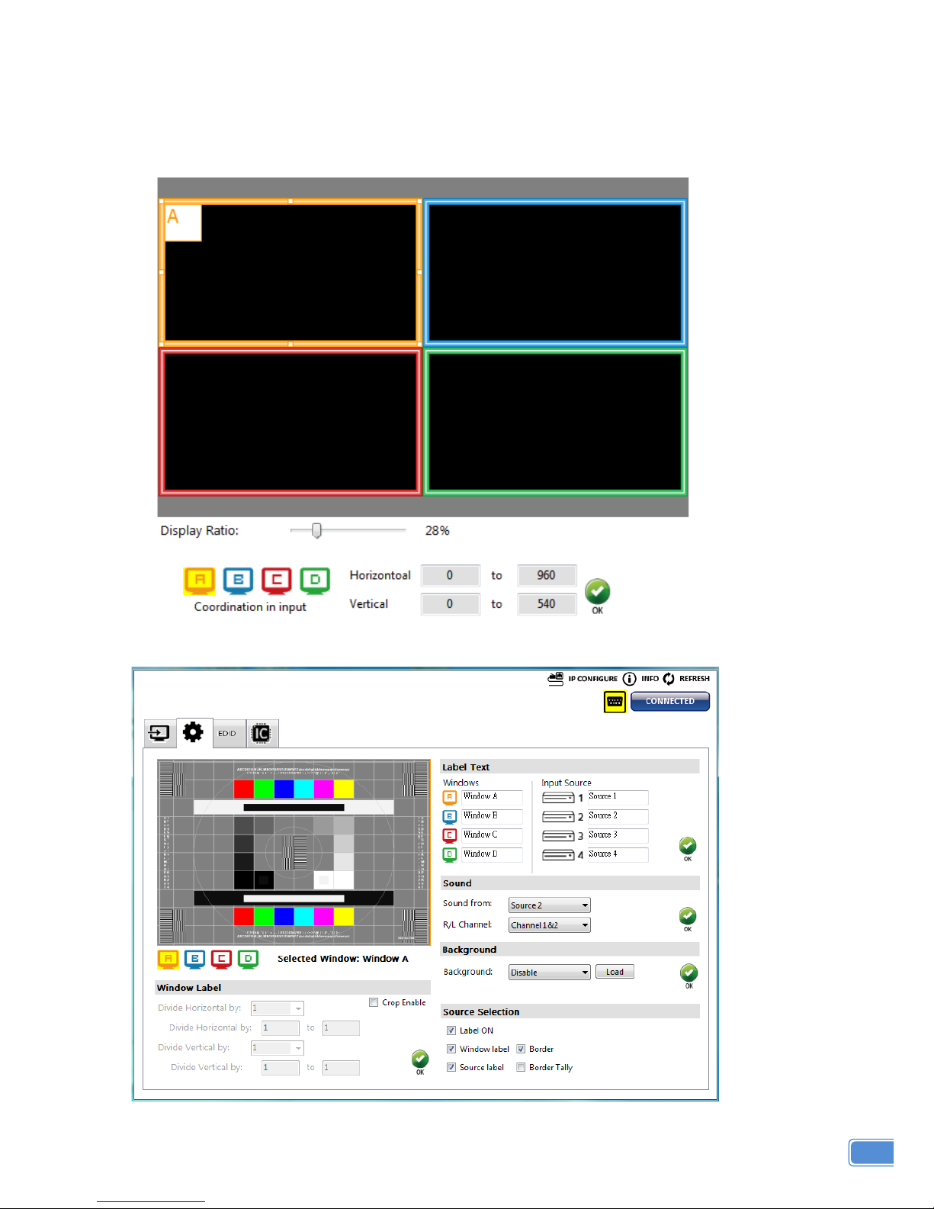This screenshot has height=1209, width=934.
Task: Click Window B icon in Label Text list
Action: [450, 817]
